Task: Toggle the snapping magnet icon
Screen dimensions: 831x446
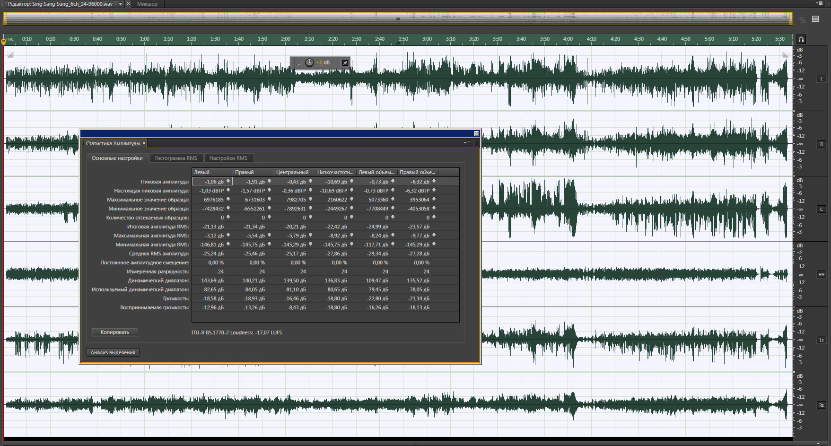Action: tap(801, 39)
